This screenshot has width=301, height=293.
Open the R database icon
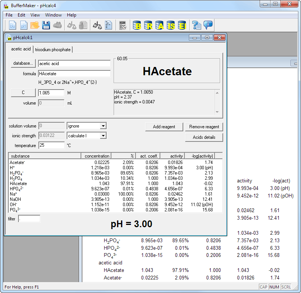click(148, 25)
